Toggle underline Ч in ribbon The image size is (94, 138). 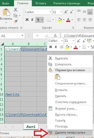point(38,20)
